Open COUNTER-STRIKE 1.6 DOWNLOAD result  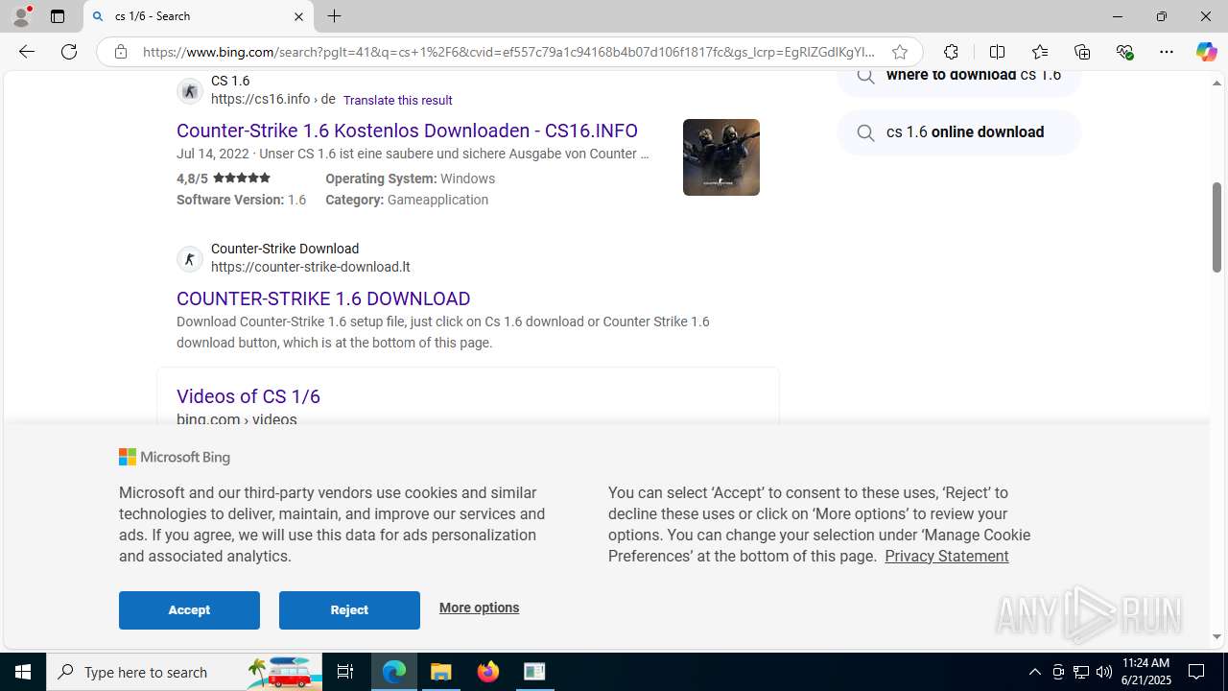(x=323, y=298)
